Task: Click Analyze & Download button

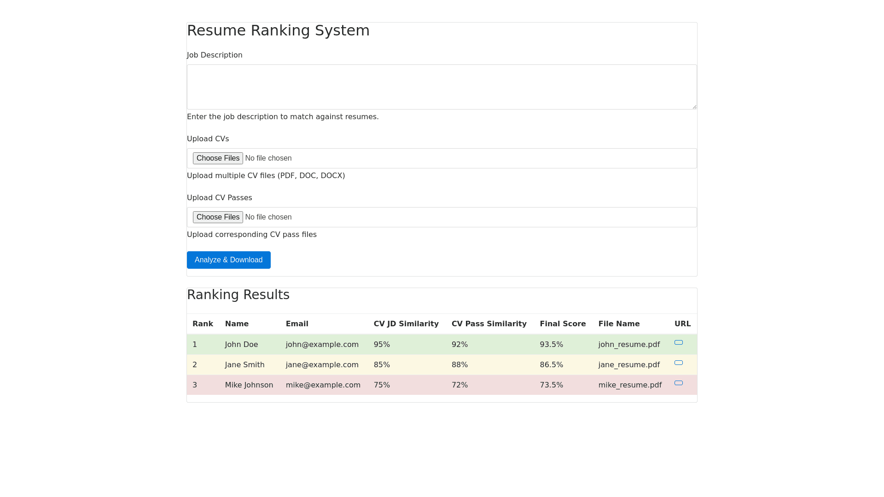Action: [x=228, y=260]
